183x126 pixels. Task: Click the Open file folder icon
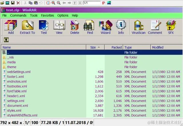tap(2, 3)
